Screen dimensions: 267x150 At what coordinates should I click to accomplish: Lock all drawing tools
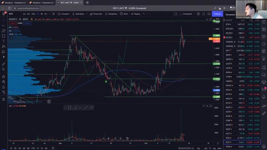pyautogui.click(x=3, y=87)
